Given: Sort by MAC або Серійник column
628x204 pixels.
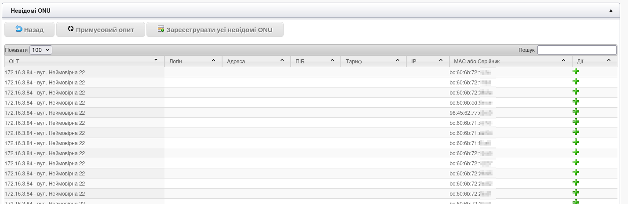Looking at the screenshot, I should click(509, 62).
